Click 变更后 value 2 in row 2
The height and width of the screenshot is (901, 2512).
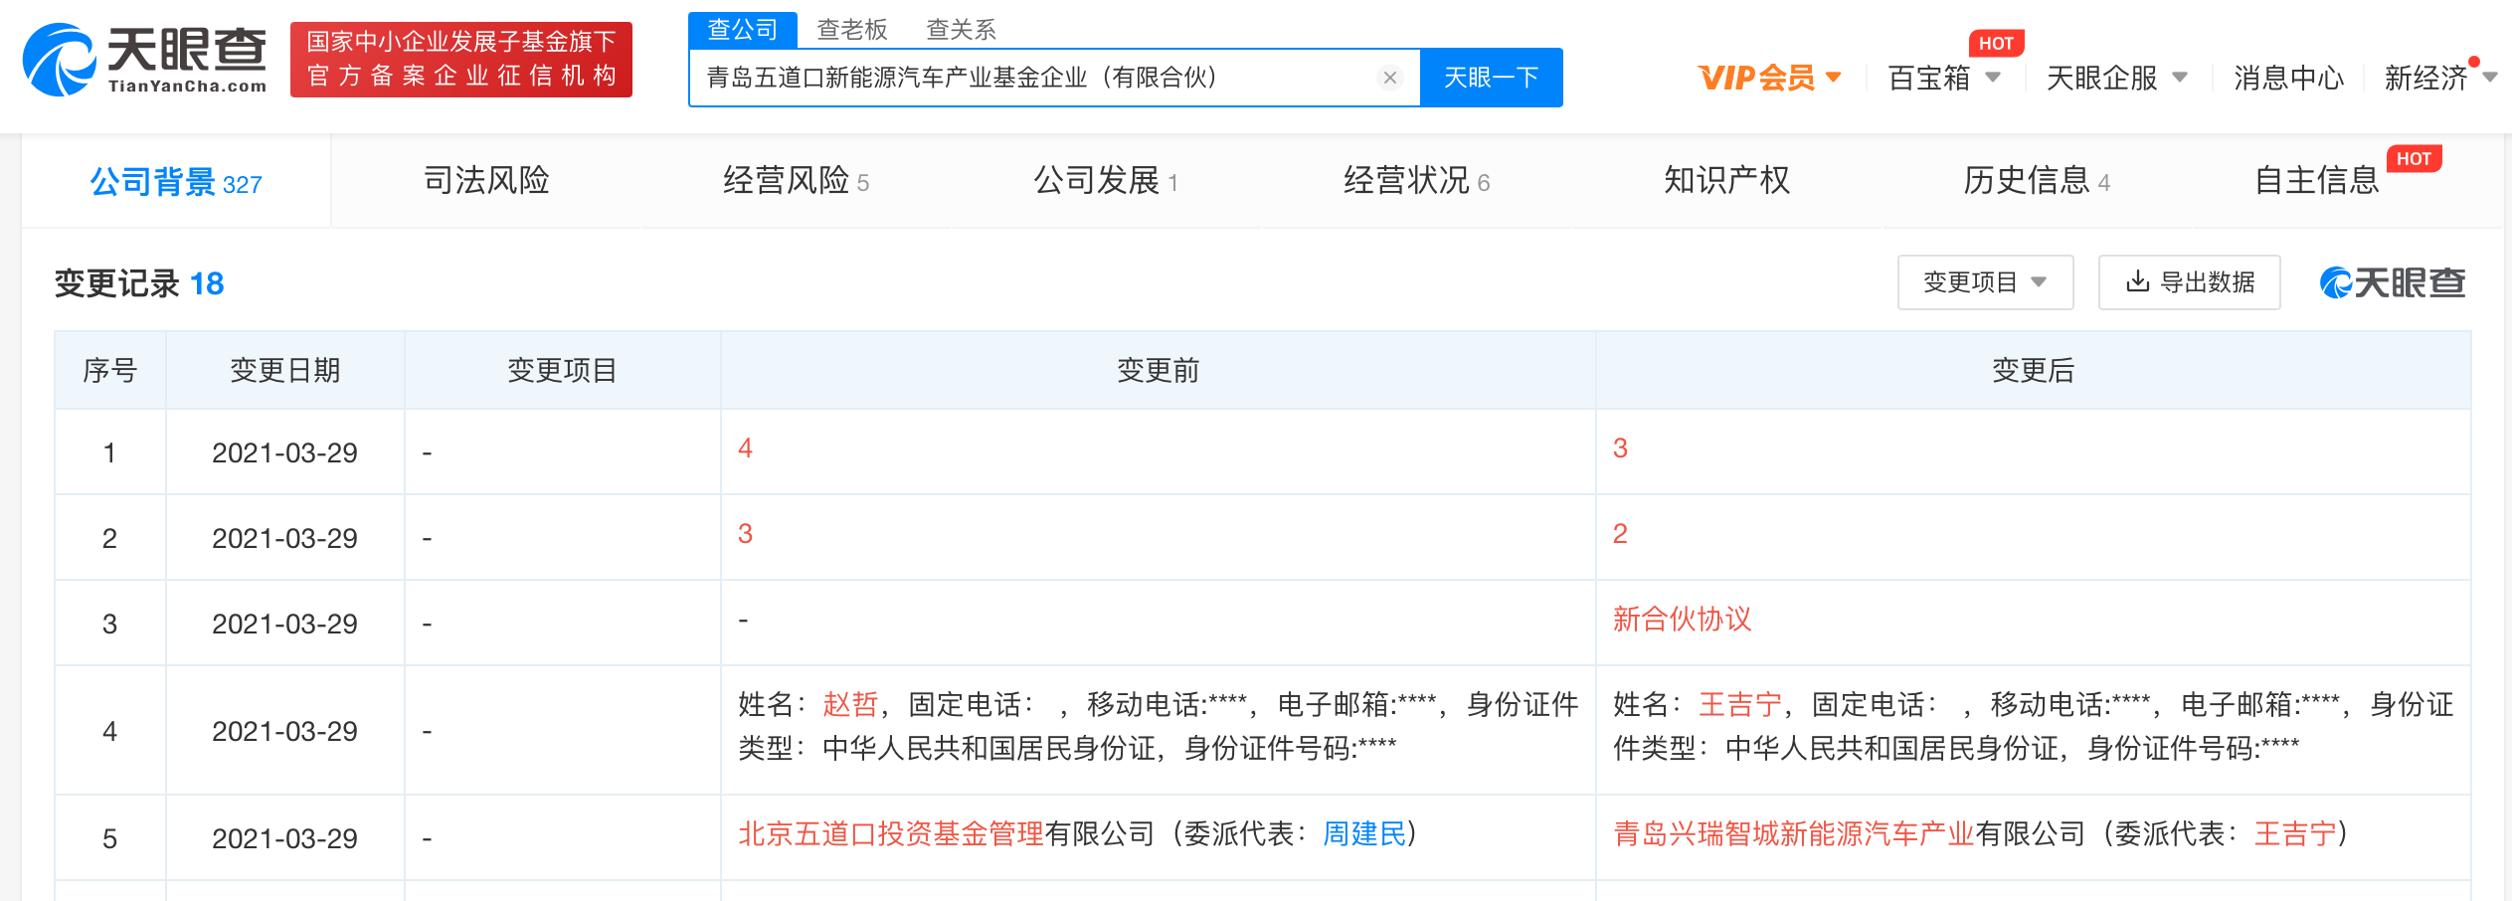coord(1620,533)
